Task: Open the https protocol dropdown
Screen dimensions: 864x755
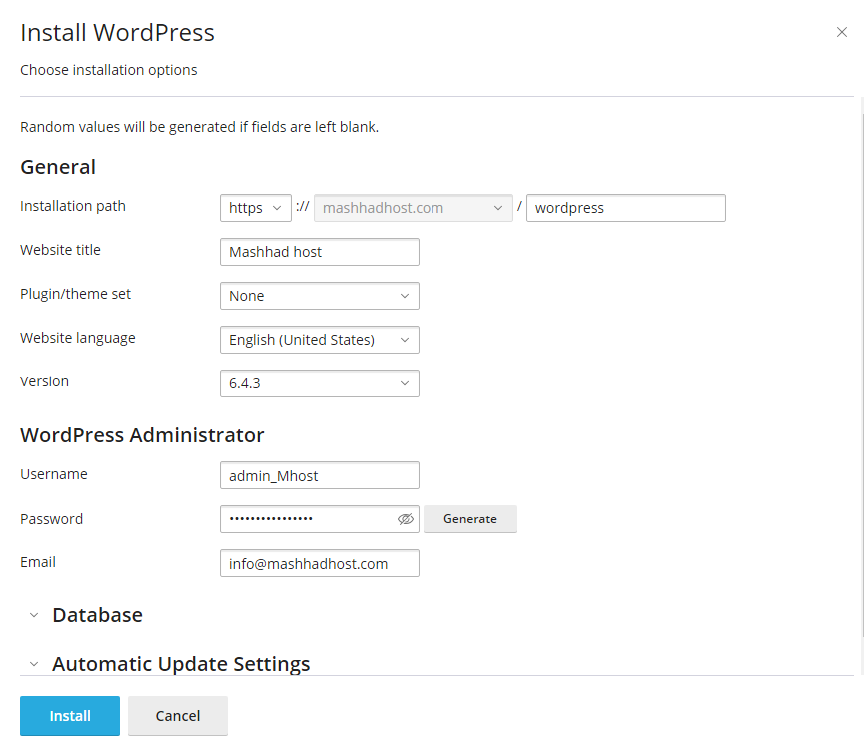Action: (256, 208)
